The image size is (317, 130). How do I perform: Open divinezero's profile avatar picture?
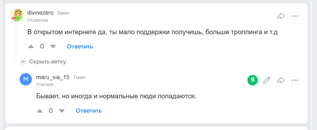click(17, 15)
